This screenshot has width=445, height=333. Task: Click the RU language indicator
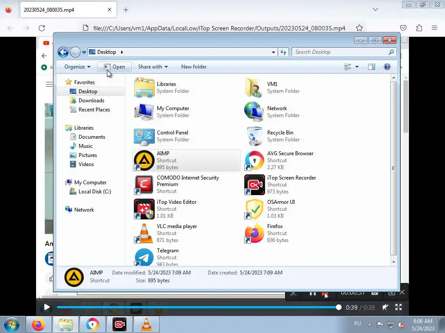(x=358, y=323)
